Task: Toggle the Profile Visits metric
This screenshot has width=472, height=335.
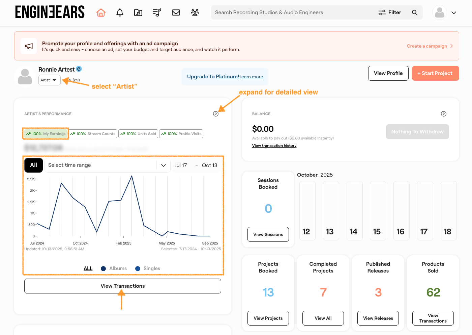Action: click(181, 134)
